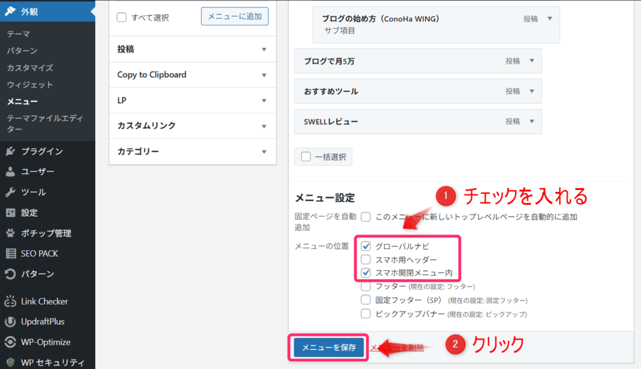Go to ウィジェット in the appearance submenu
Screen dimensions: 641x369
pos(30,84)
